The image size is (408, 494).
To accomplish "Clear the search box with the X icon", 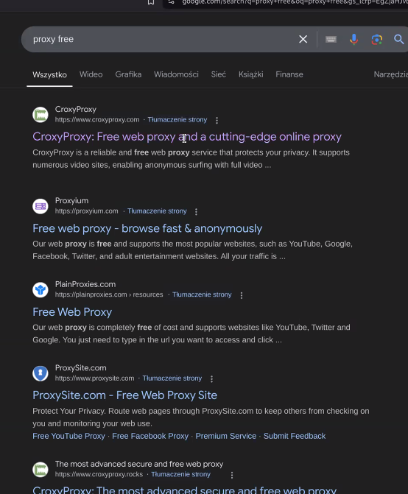I will point(303,39).
